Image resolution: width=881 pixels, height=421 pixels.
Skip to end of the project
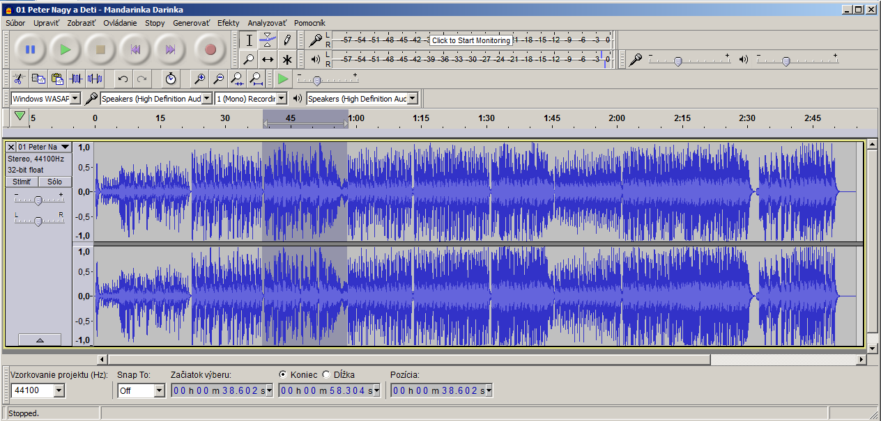click(x=170, y=49)
